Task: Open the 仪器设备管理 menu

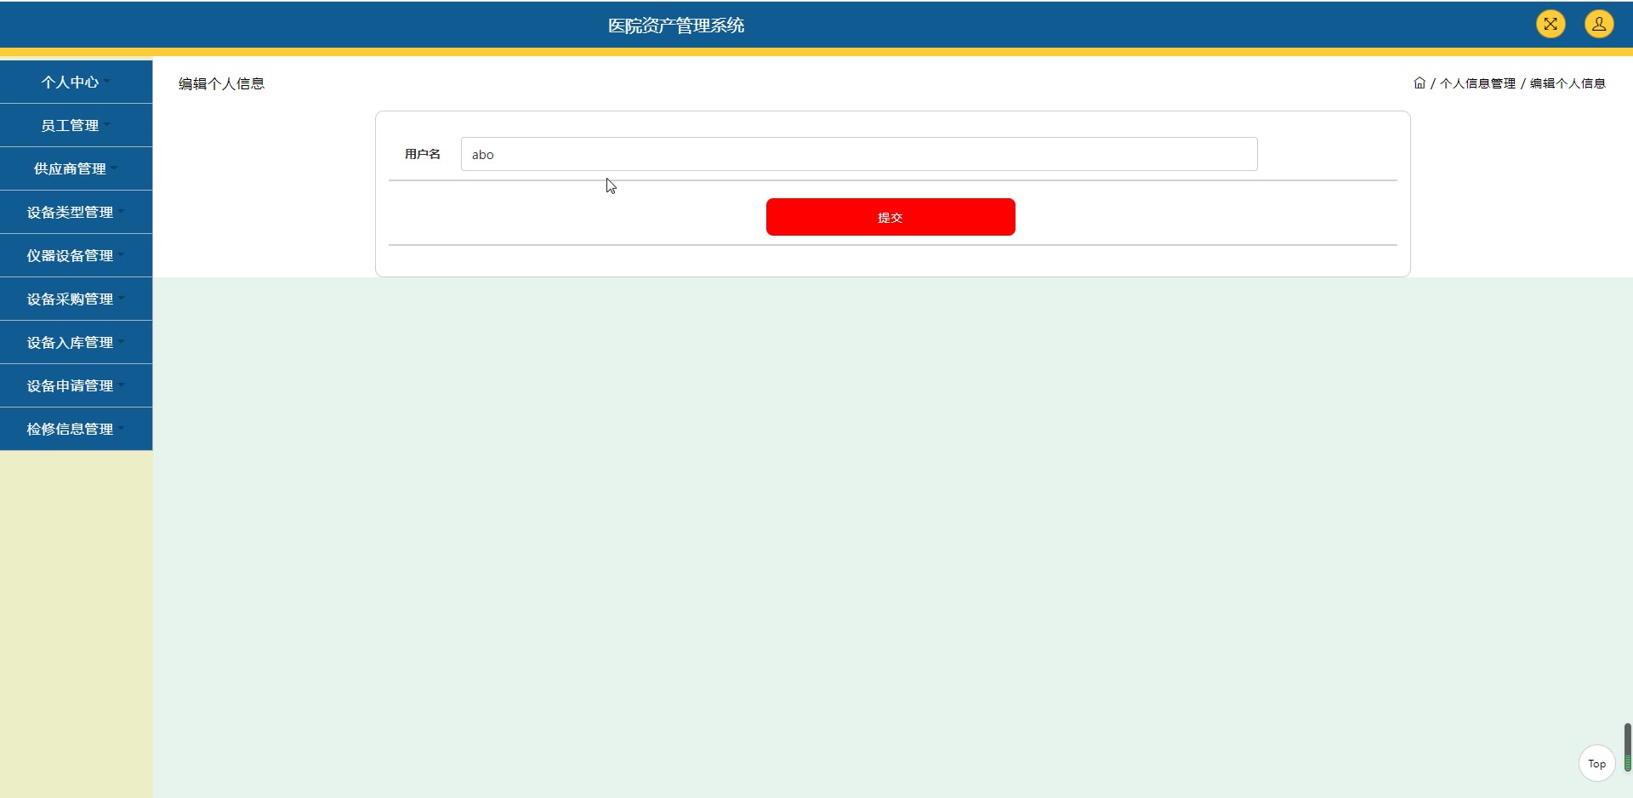Action: click(76, 255)
